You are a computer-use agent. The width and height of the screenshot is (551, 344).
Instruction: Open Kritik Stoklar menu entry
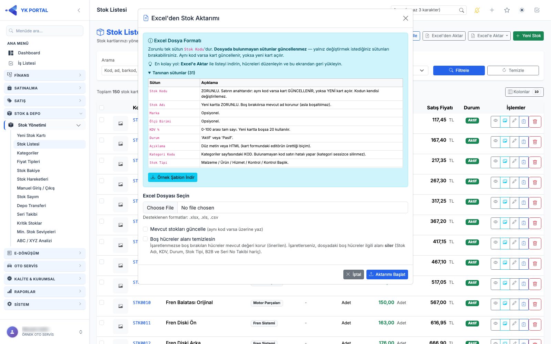pyautogui.click(x=30, y=223)
